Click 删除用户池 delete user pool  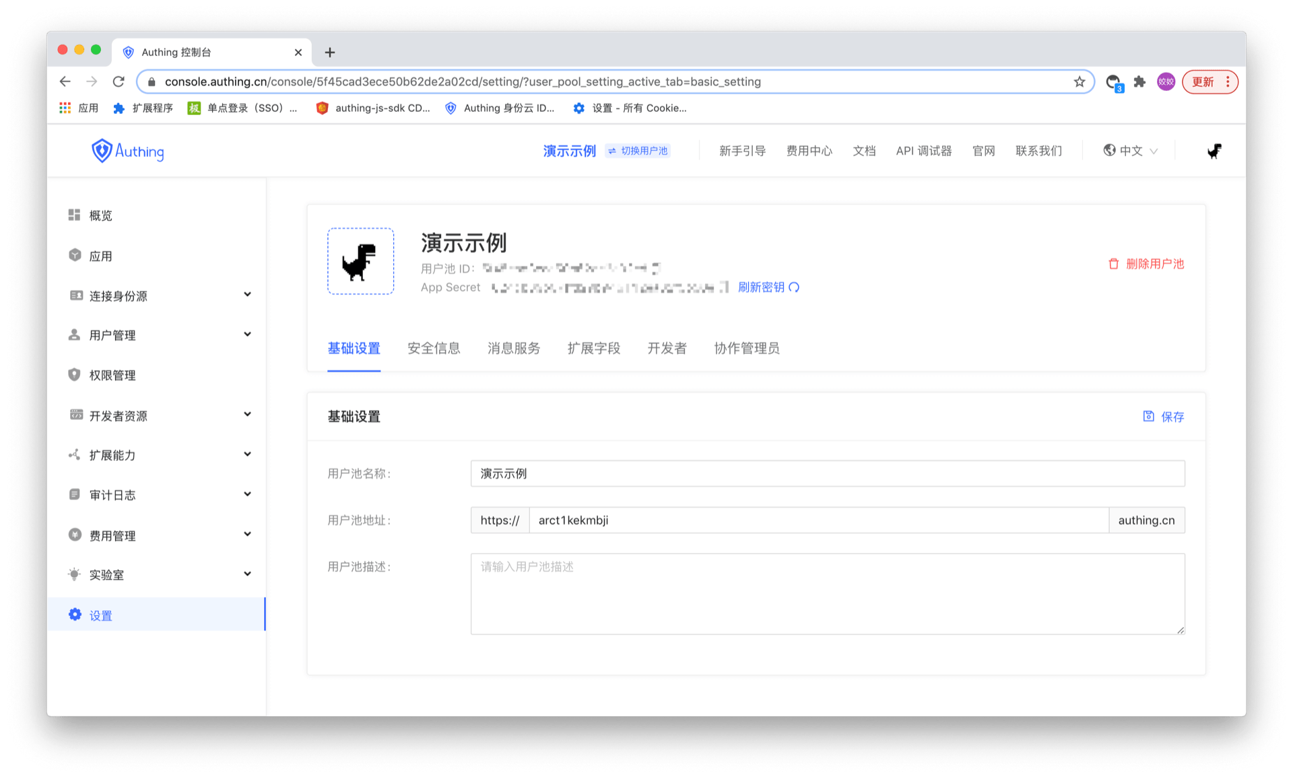pyautogui.click(x=1146, y=264)
